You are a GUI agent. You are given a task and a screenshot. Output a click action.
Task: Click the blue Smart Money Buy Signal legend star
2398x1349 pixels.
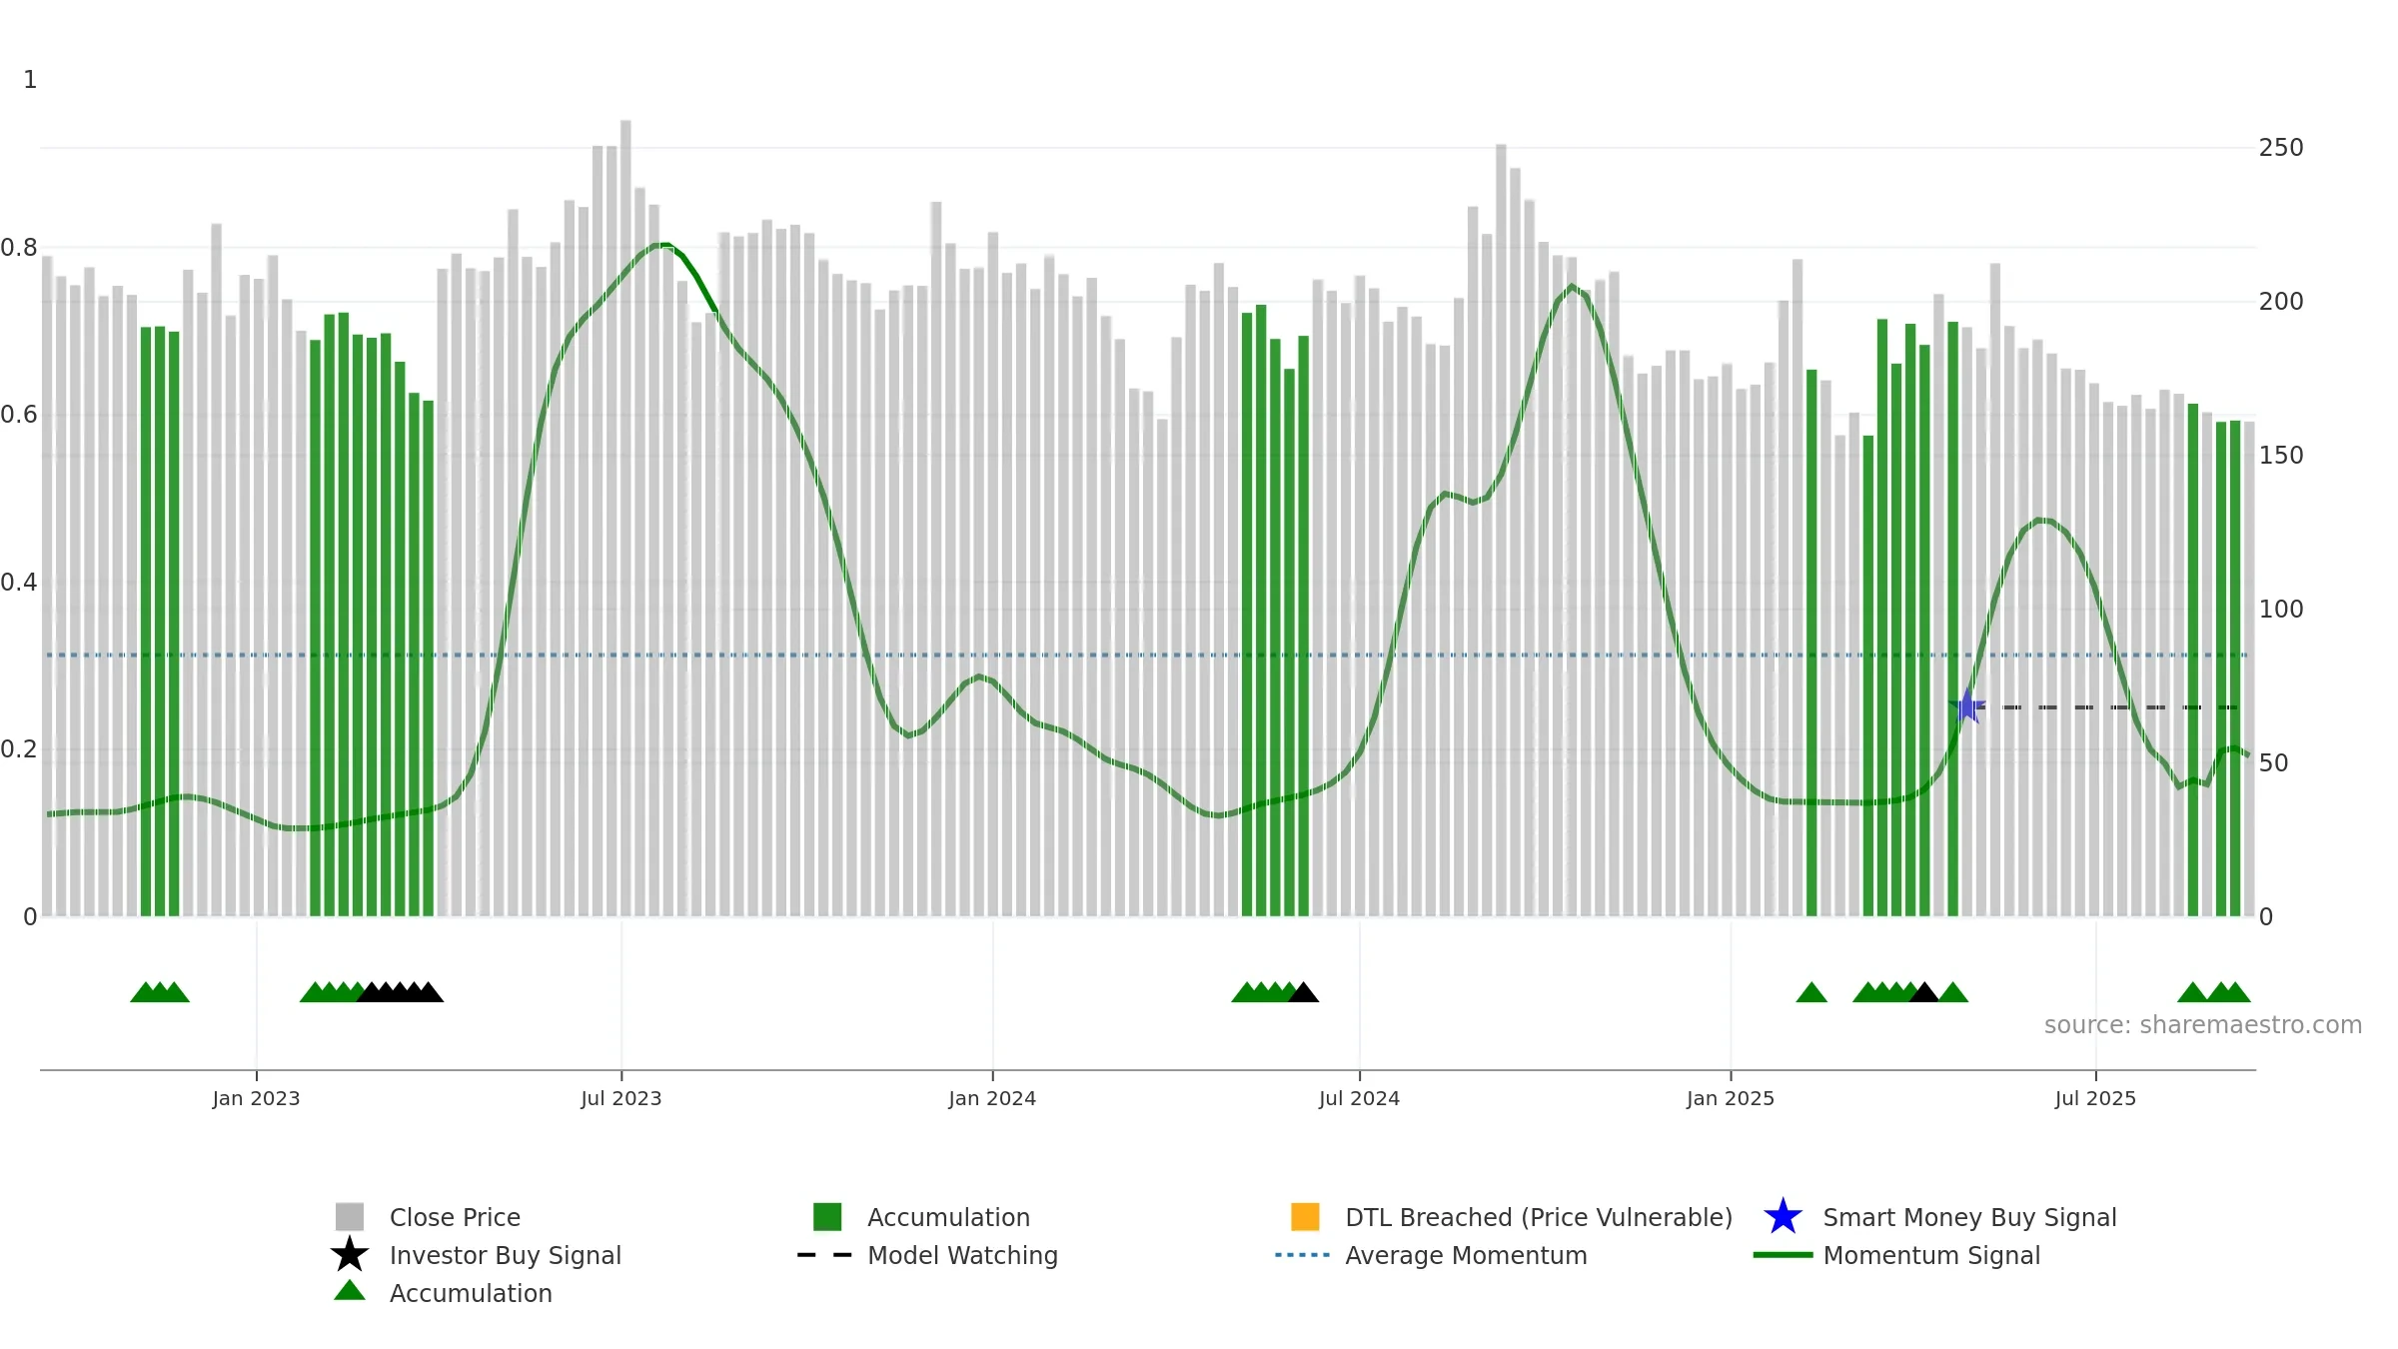(x=1783, y=1217)
